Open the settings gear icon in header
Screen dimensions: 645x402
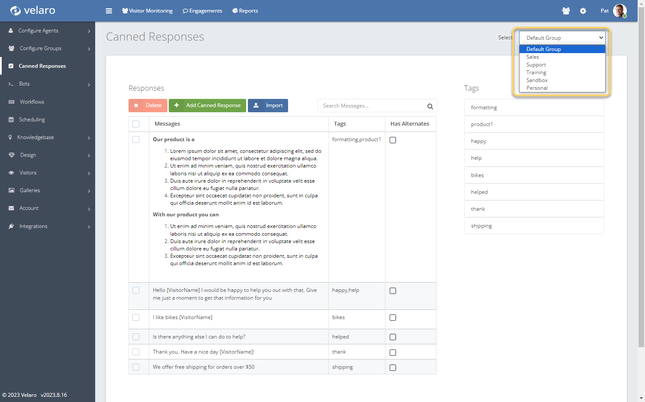[x=583, y=11]
